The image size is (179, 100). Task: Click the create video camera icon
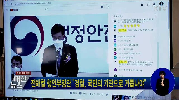pos(142,5)
